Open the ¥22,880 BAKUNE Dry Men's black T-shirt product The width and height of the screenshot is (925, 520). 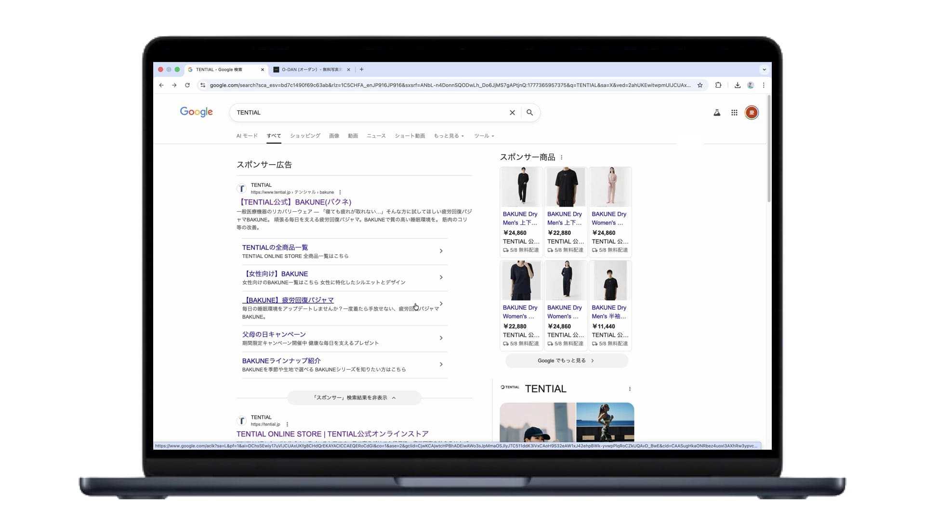566,212
